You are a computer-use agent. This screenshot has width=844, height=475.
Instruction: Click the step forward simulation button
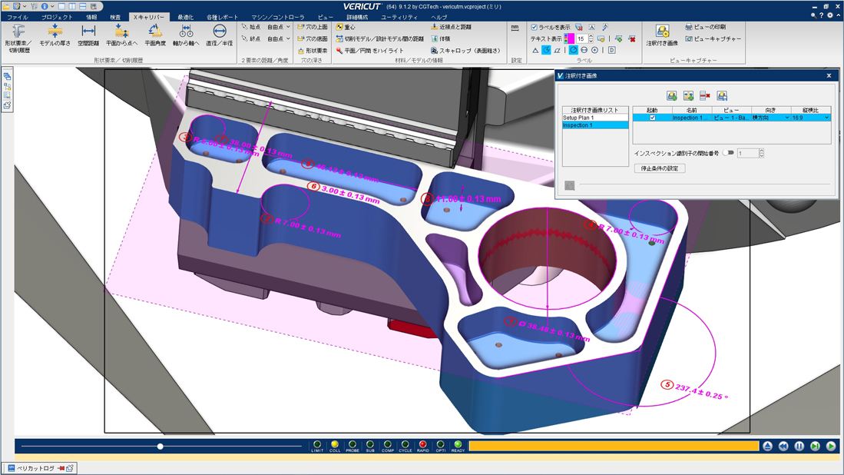(815, 446)
